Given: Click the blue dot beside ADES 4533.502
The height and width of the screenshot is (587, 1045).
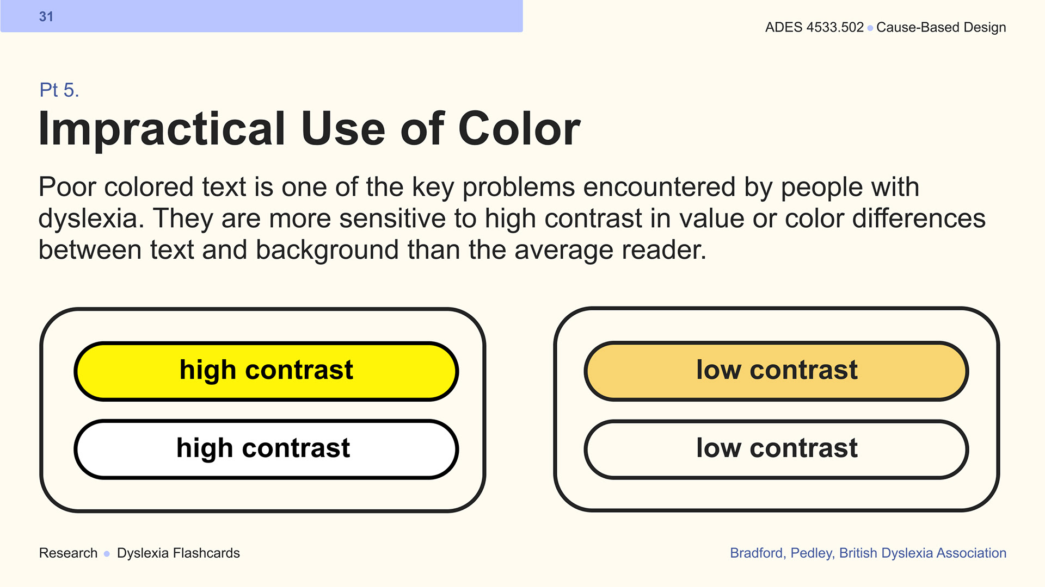Looking at the screenshot, I should tap(870, 28).
